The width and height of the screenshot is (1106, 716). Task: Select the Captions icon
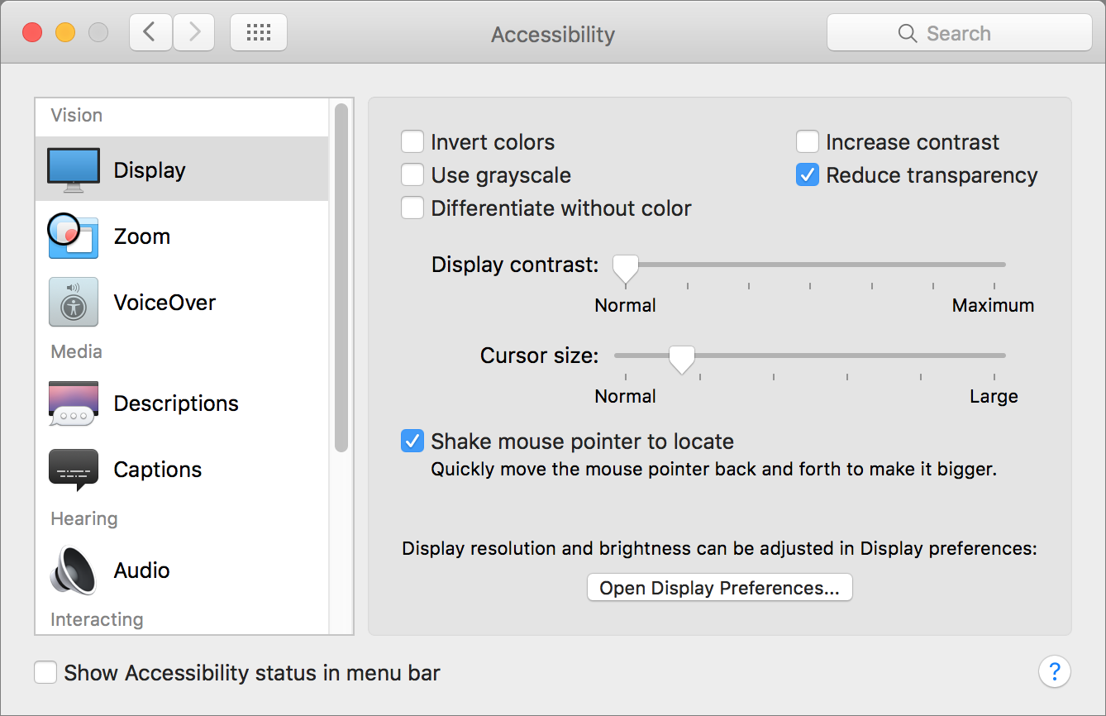click(74, 470)
